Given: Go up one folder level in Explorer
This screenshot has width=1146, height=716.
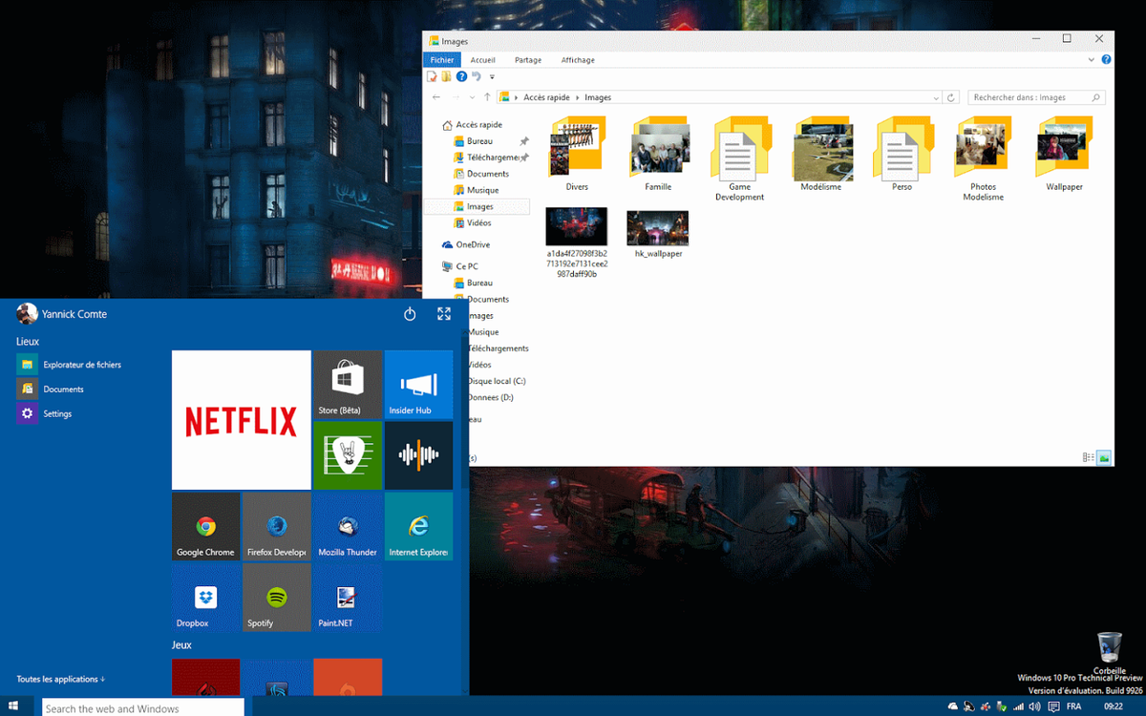Looking at the screenshot, I should (487, 97).
